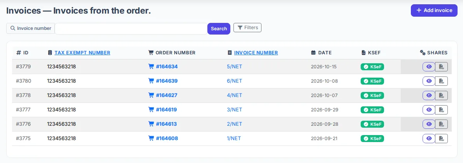
Task: View invoice #3776 with eye icon
Action: pos(429,124)
